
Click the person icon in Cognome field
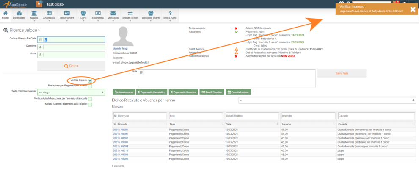coord(40,47)
